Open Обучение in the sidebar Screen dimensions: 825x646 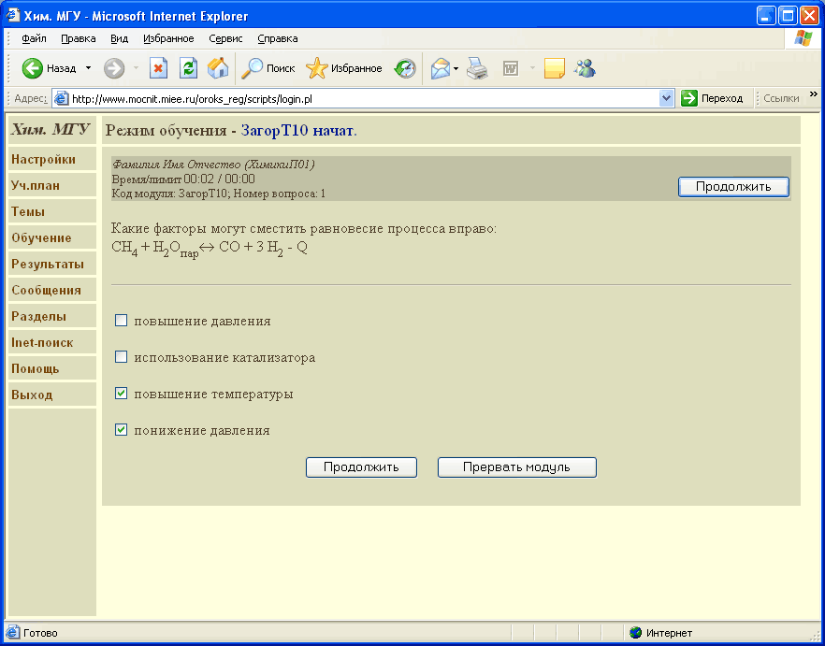click(x=52, y=237)
